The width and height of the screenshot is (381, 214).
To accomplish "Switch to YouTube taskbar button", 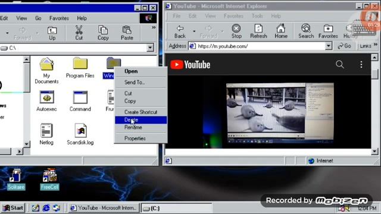I will pos(104,208).
